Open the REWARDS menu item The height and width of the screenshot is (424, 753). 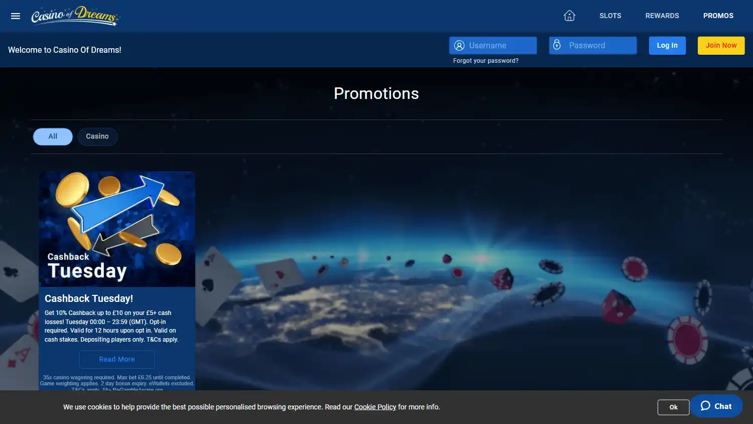pos(662,16)
